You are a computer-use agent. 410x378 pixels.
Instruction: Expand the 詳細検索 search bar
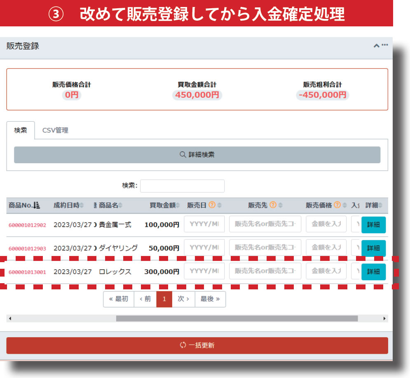197,155
